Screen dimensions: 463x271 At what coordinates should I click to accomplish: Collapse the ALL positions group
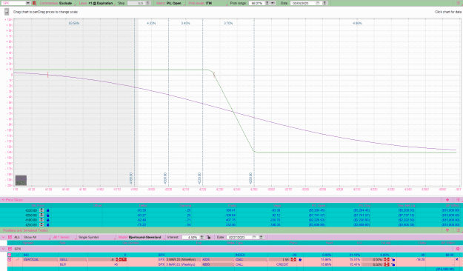click(x=3, y=237)
